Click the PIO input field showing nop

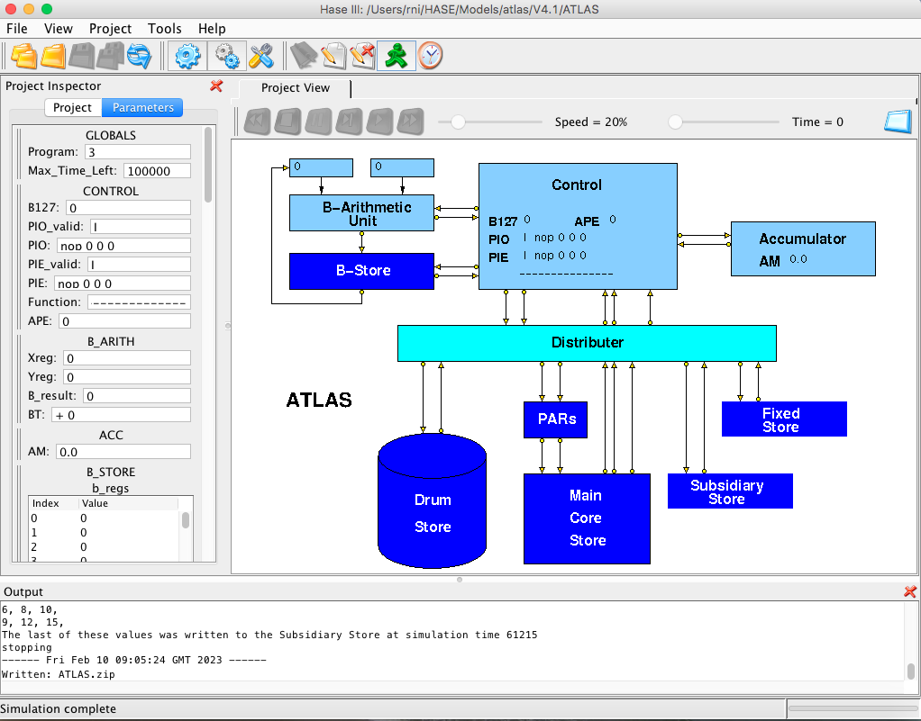pyautogui.click(x=123, y=245)
